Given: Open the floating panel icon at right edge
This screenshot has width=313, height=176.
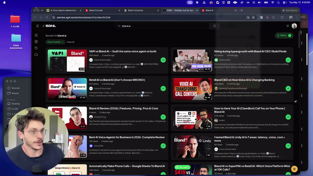Looking at the screenshot, I should coord(296,101).
